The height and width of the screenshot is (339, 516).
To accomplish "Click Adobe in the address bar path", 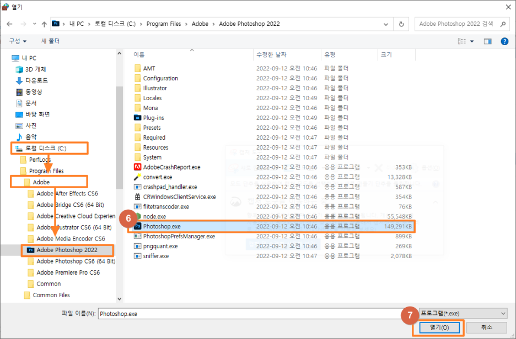I will pos(200,24).
